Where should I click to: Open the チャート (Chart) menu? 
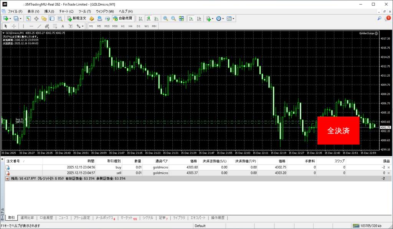[66, 11]
